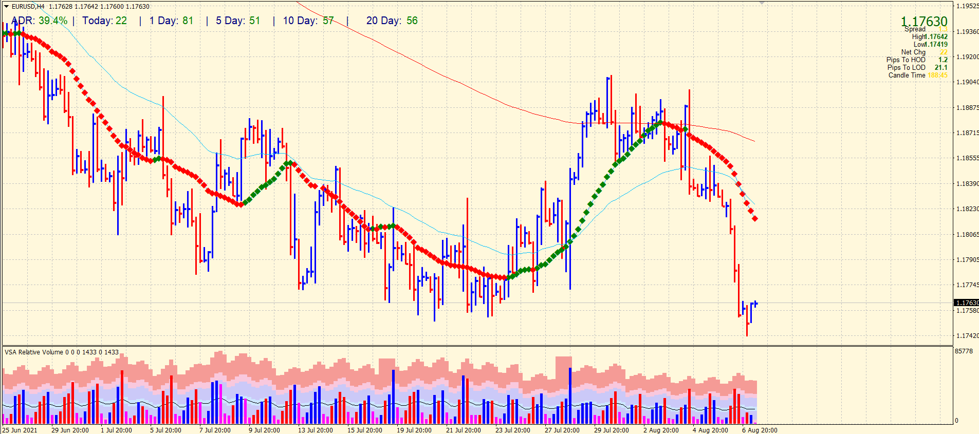Screen dimensions: 979x434
Task: Click the gray chart shift triangle marker
Action: 762,3
